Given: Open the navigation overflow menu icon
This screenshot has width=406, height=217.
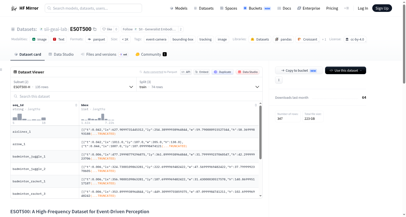Looking at the screenshot, I should pos(346,8).
